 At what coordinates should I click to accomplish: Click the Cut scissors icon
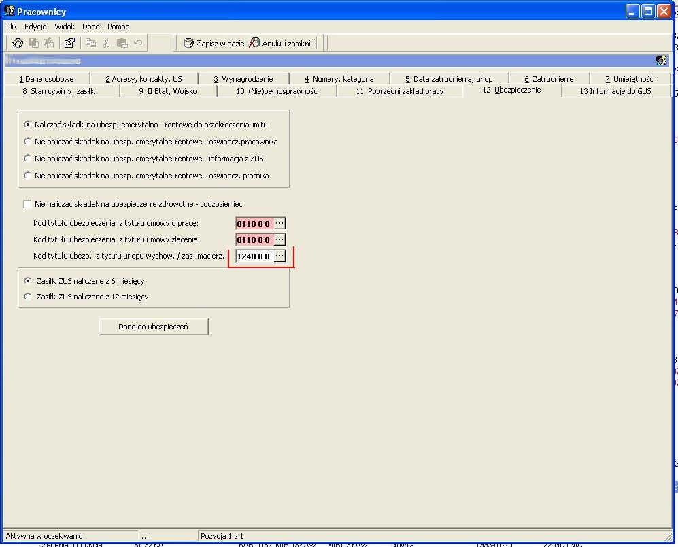tap(106, 43)
